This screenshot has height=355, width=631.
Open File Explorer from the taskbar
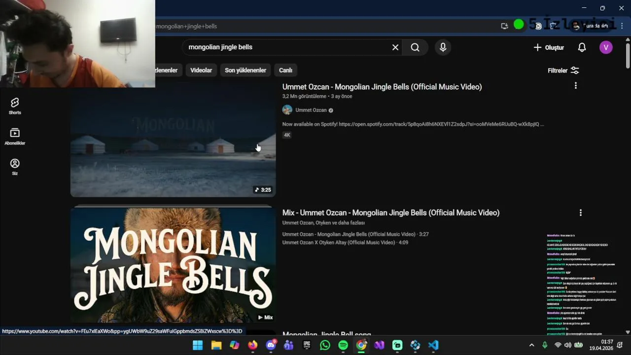(216, 345)
